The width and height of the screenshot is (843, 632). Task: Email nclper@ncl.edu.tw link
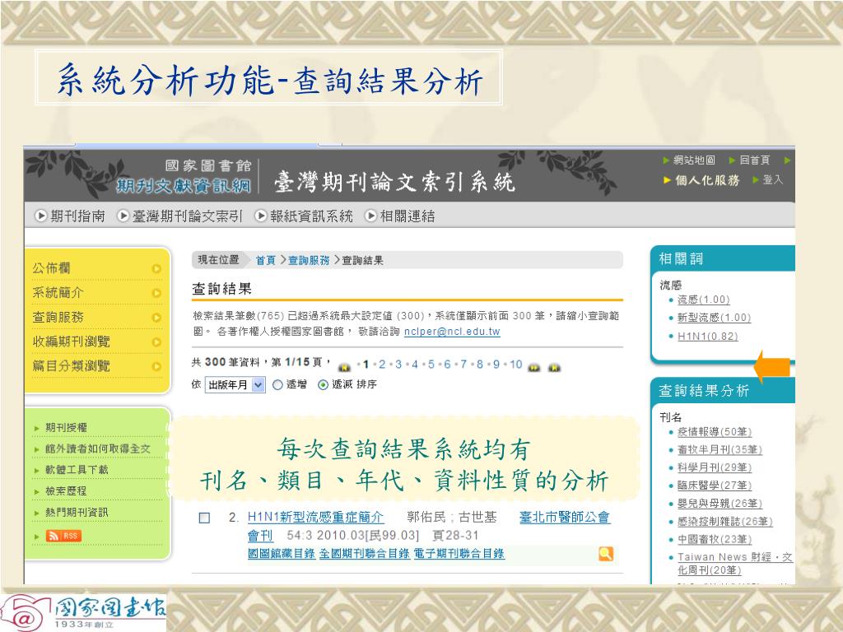452,332
